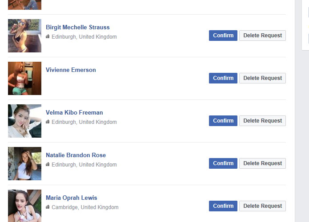Confirm Maria Oprah Lewis's friend request
This screenshot has width=309, height=222.
[x=223, y=206]
